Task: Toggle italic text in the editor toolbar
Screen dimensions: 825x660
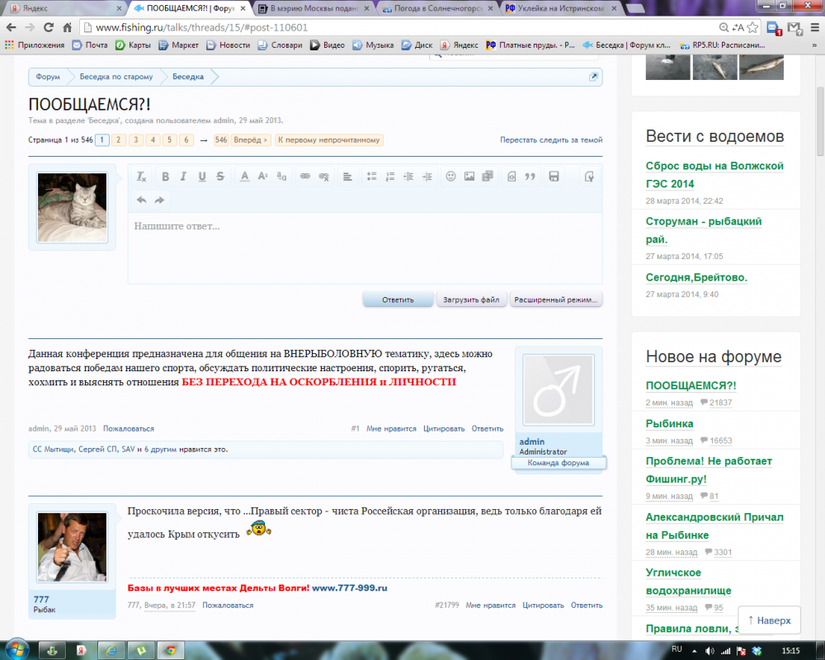Action: click(x=183, y=177)
